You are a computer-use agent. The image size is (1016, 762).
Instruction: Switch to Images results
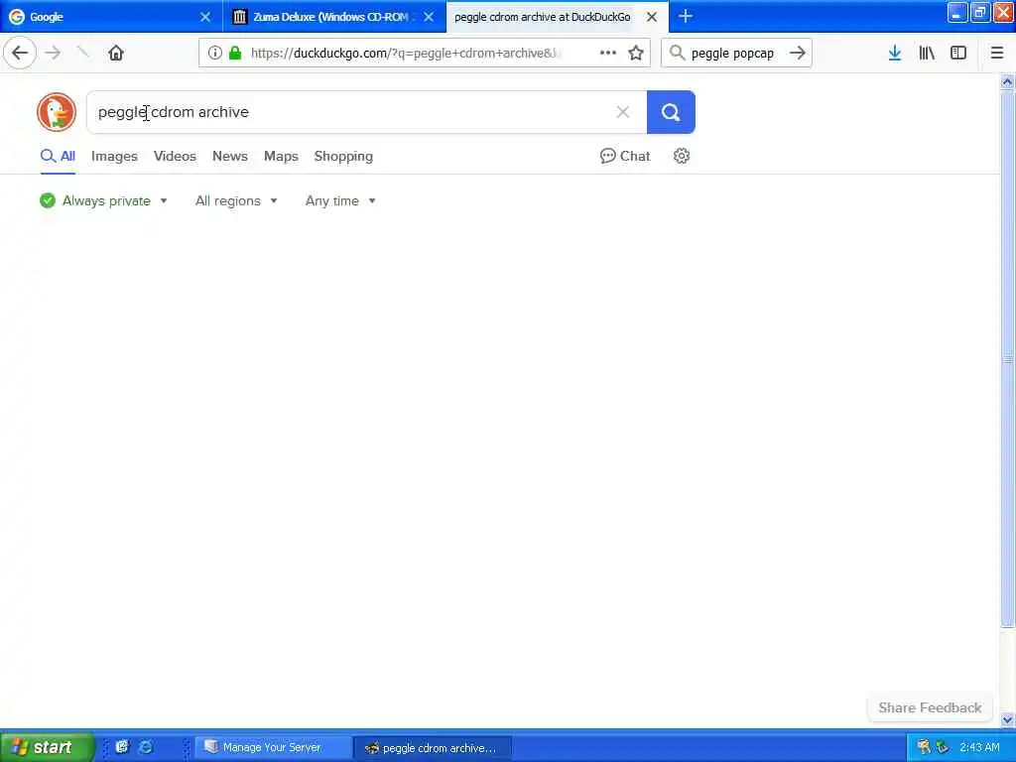click(114, 156)
